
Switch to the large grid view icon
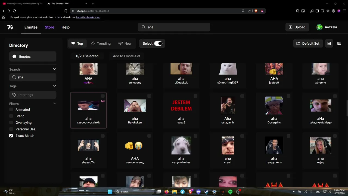click(x=329, y=44)
